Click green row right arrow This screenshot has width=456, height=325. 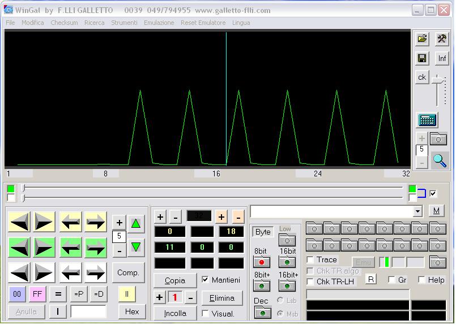(95, 247)
